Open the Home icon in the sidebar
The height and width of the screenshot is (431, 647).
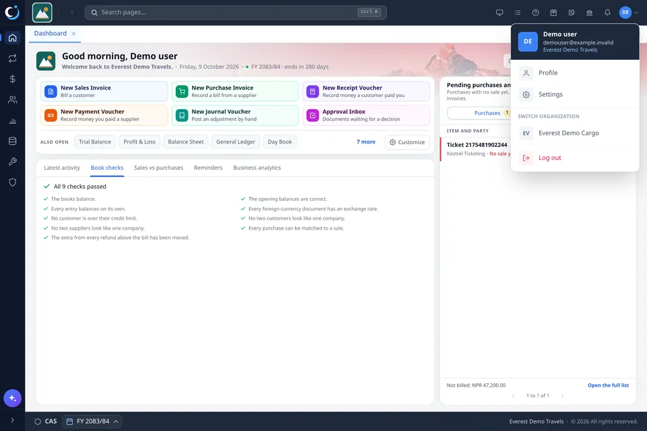pyautogui.click(x=12, y=38)
